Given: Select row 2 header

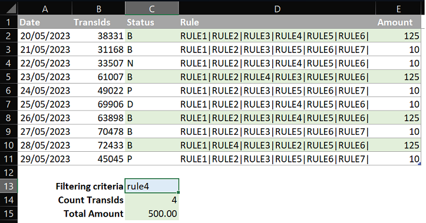Looking at the screenshot, I should [9, 35].
